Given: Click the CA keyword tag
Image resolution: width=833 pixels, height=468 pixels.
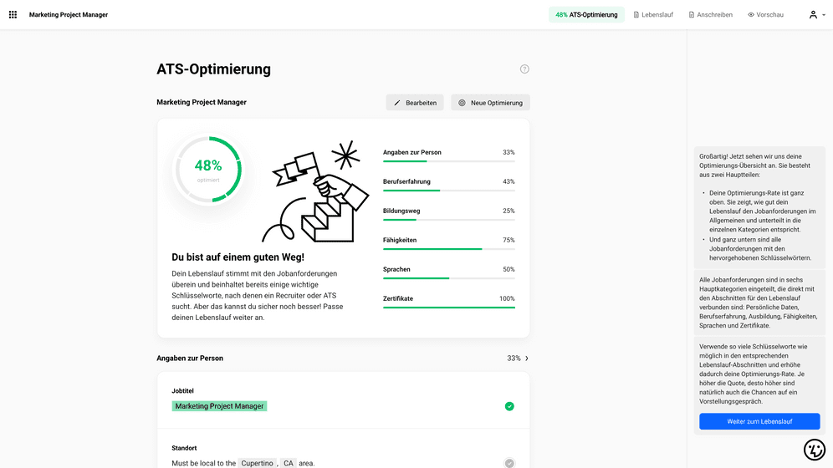Looking at the screenshot, I should tap(288, 463).
